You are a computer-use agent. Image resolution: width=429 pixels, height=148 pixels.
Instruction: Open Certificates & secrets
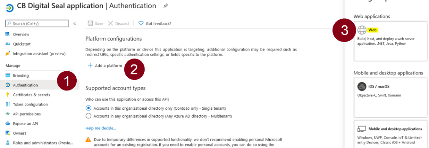[x=32, y=95]
